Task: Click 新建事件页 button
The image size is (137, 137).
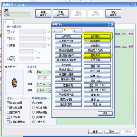Action: pos(43,13)
